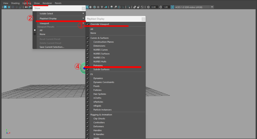This screenshot has width=257, height=139.
Task: Toggle the Polygons checkbox
Action: (x=88, y=65)
